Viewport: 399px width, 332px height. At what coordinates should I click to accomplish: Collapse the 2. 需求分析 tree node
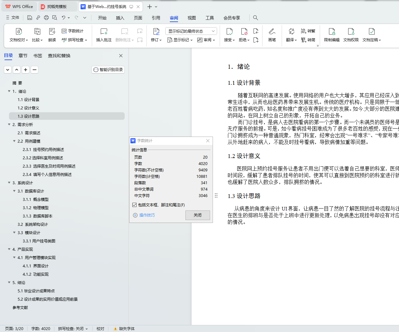(x=9, y=124)
